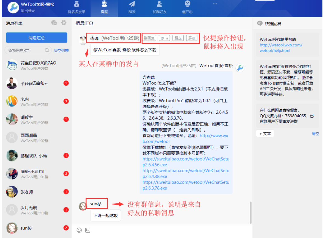Open the 岁月无痕 conversation
Viewport: 326px width, 238px height.
tap(36, 210)
